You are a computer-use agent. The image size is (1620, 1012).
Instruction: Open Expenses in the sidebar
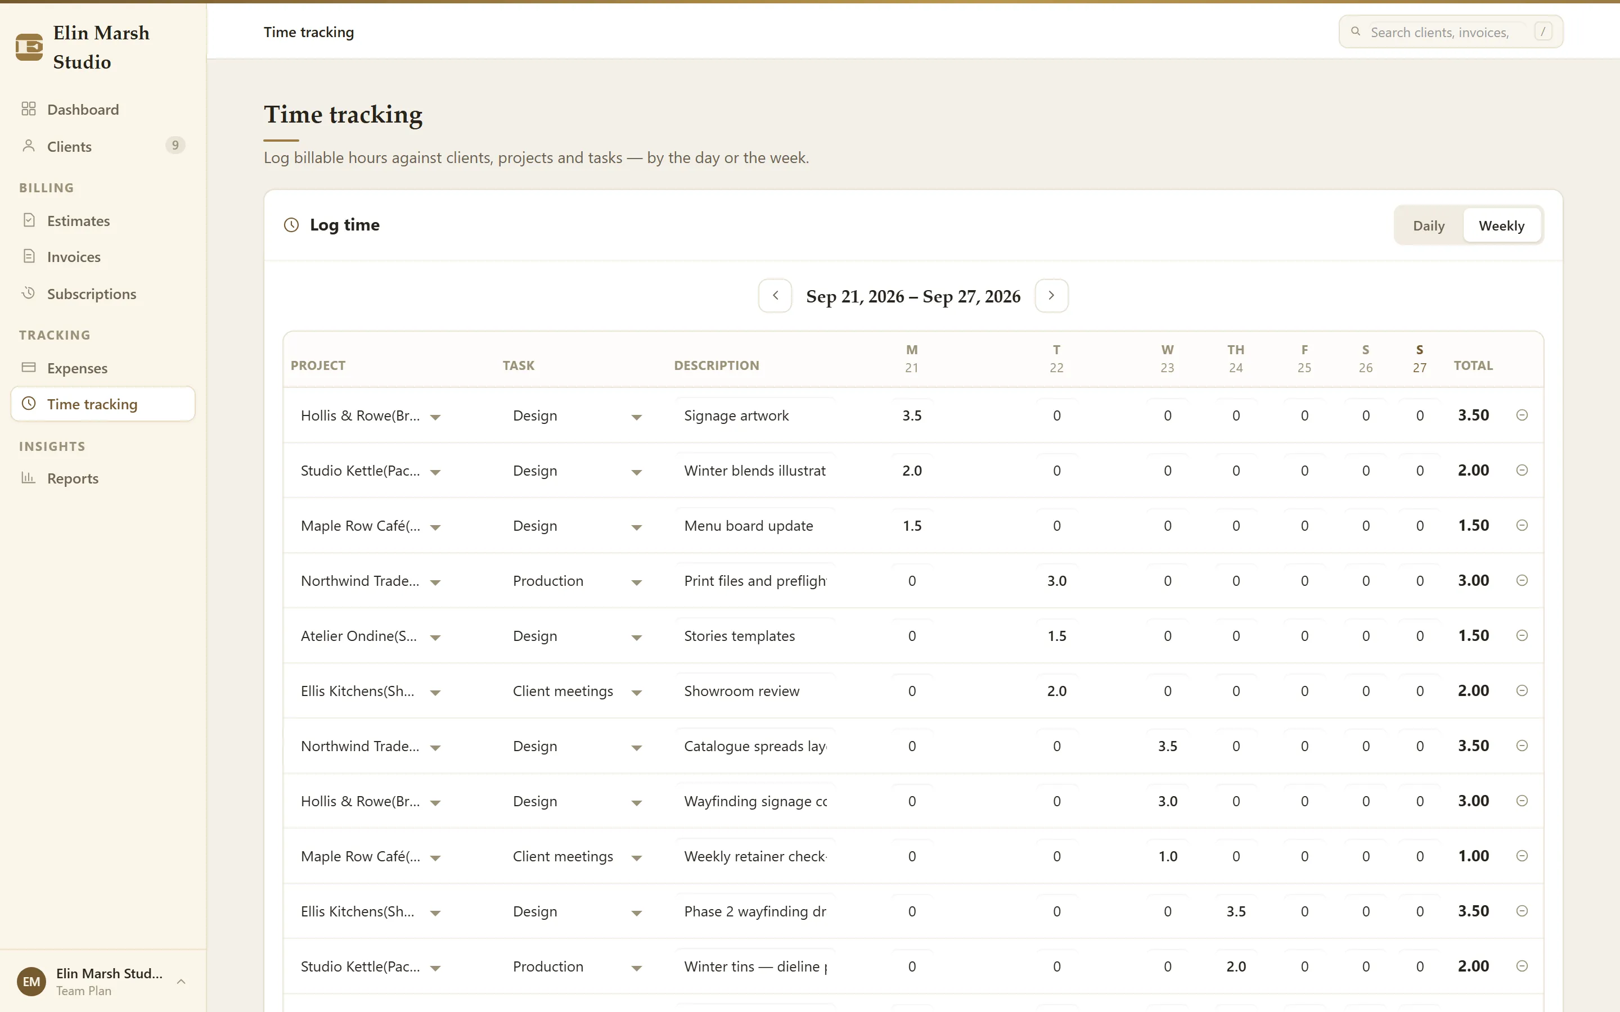tap(102, 368)
